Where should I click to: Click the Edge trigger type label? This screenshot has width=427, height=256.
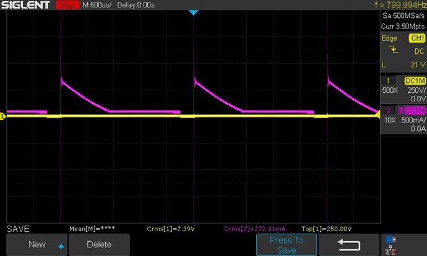[x=389, y=38]
